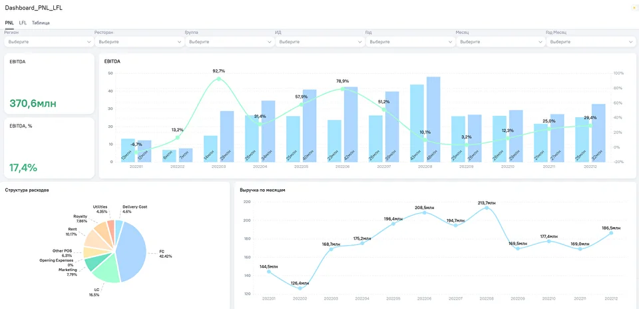
Task: Switch to the LFL tab
Action: 23,23
